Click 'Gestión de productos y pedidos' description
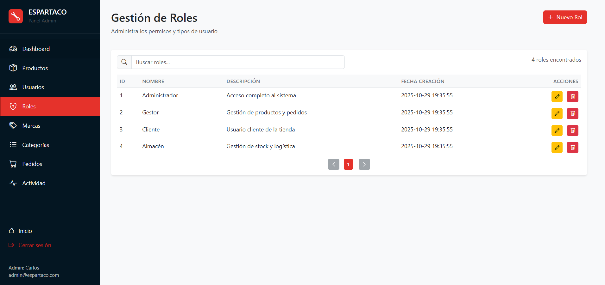The width and height of the screenshot is (605, 285). coord(267,112)
